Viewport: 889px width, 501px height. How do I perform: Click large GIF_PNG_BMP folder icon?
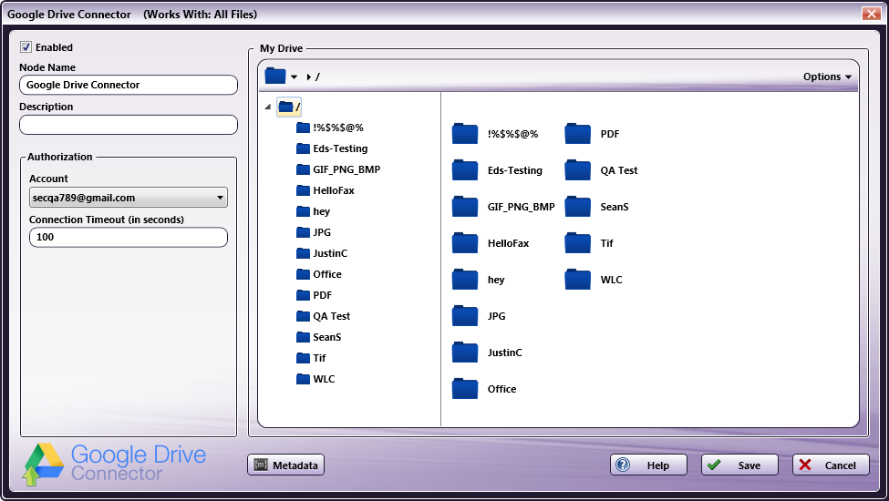465,207
